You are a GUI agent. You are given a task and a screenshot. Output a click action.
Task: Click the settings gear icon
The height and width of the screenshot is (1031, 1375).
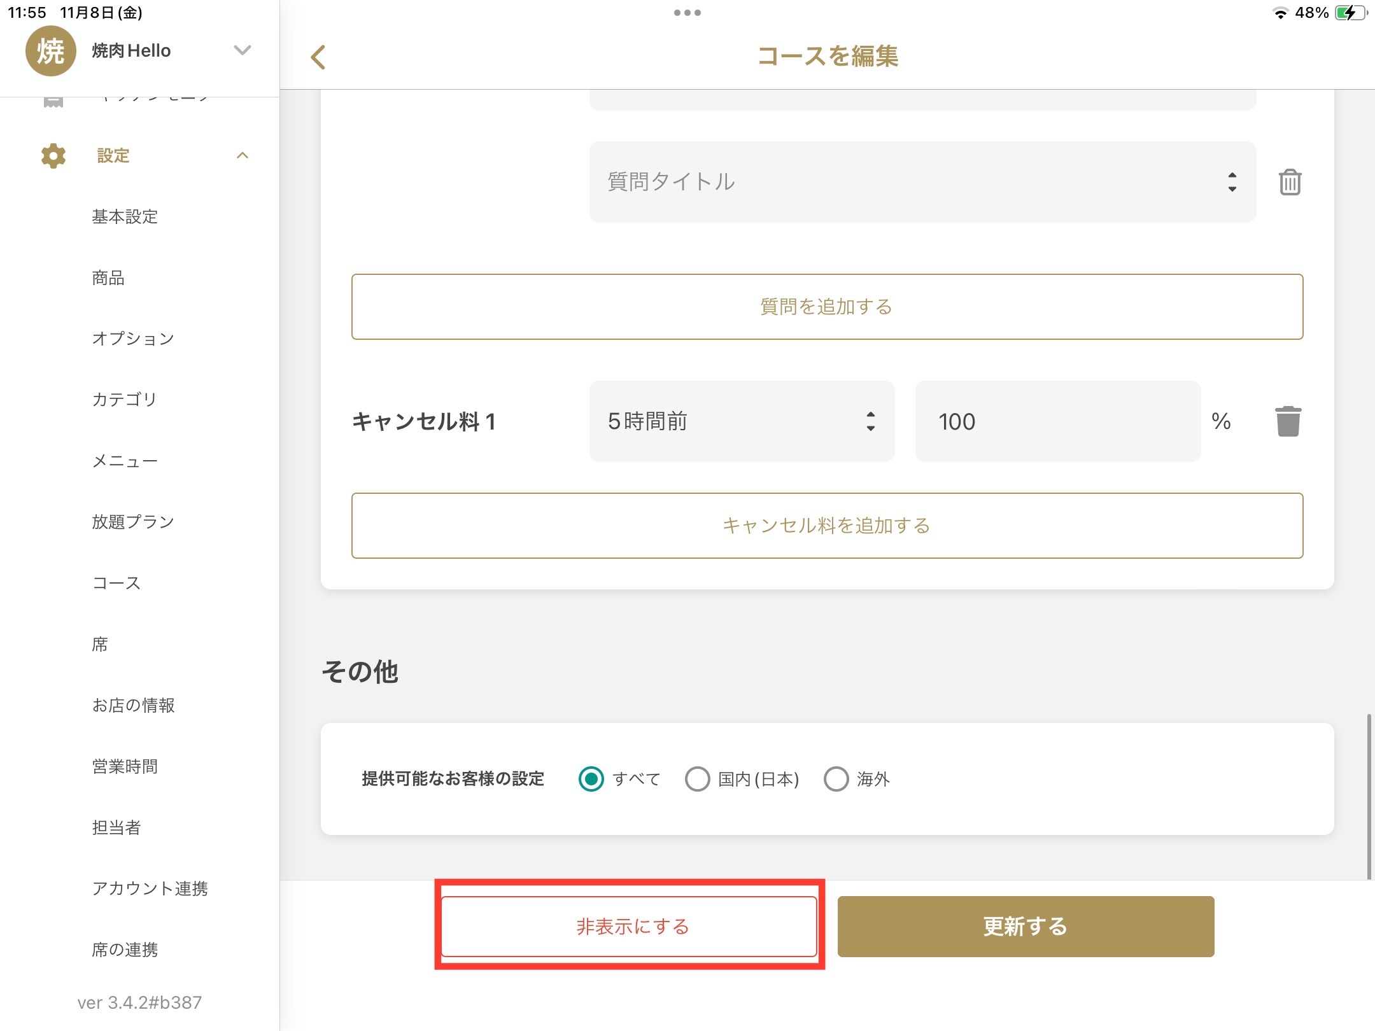pos(53,156)
